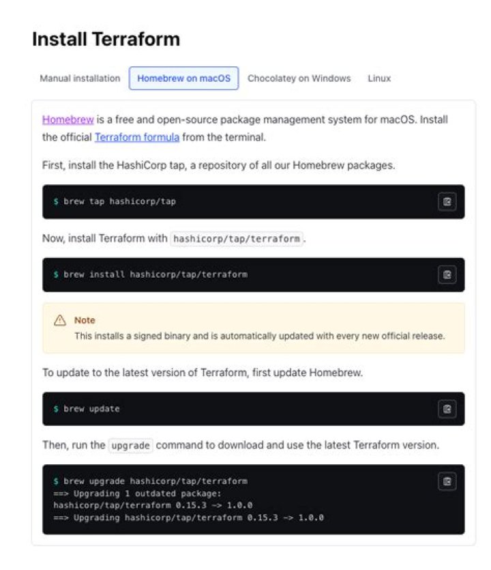Click the brew install command text
This screenshot has height=570, width=491.
[x=155, y=275]
